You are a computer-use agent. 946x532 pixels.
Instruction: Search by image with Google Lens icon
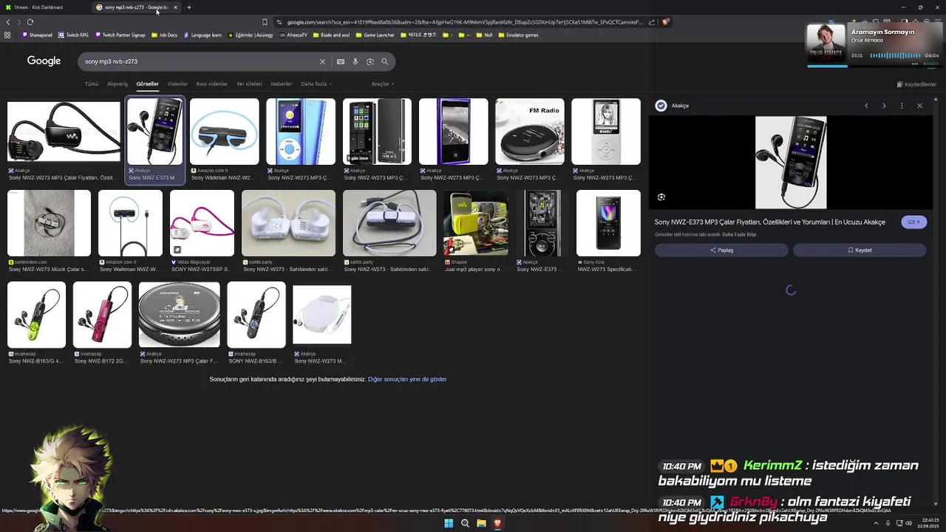coord(370,61)
